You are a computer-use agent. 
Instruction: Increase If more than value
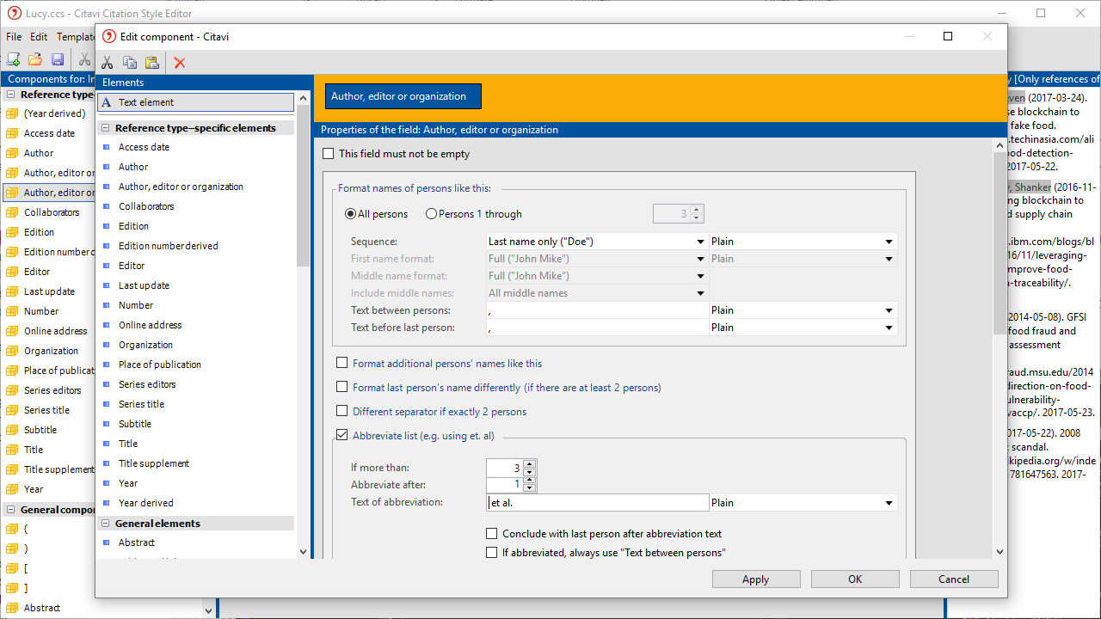coord(530,464)
